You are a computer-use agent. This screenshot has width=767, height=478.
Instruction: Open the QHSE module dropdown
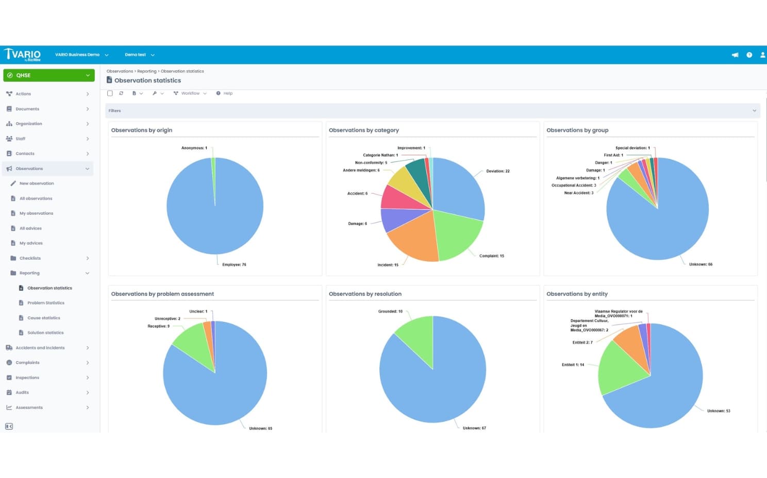49,75
